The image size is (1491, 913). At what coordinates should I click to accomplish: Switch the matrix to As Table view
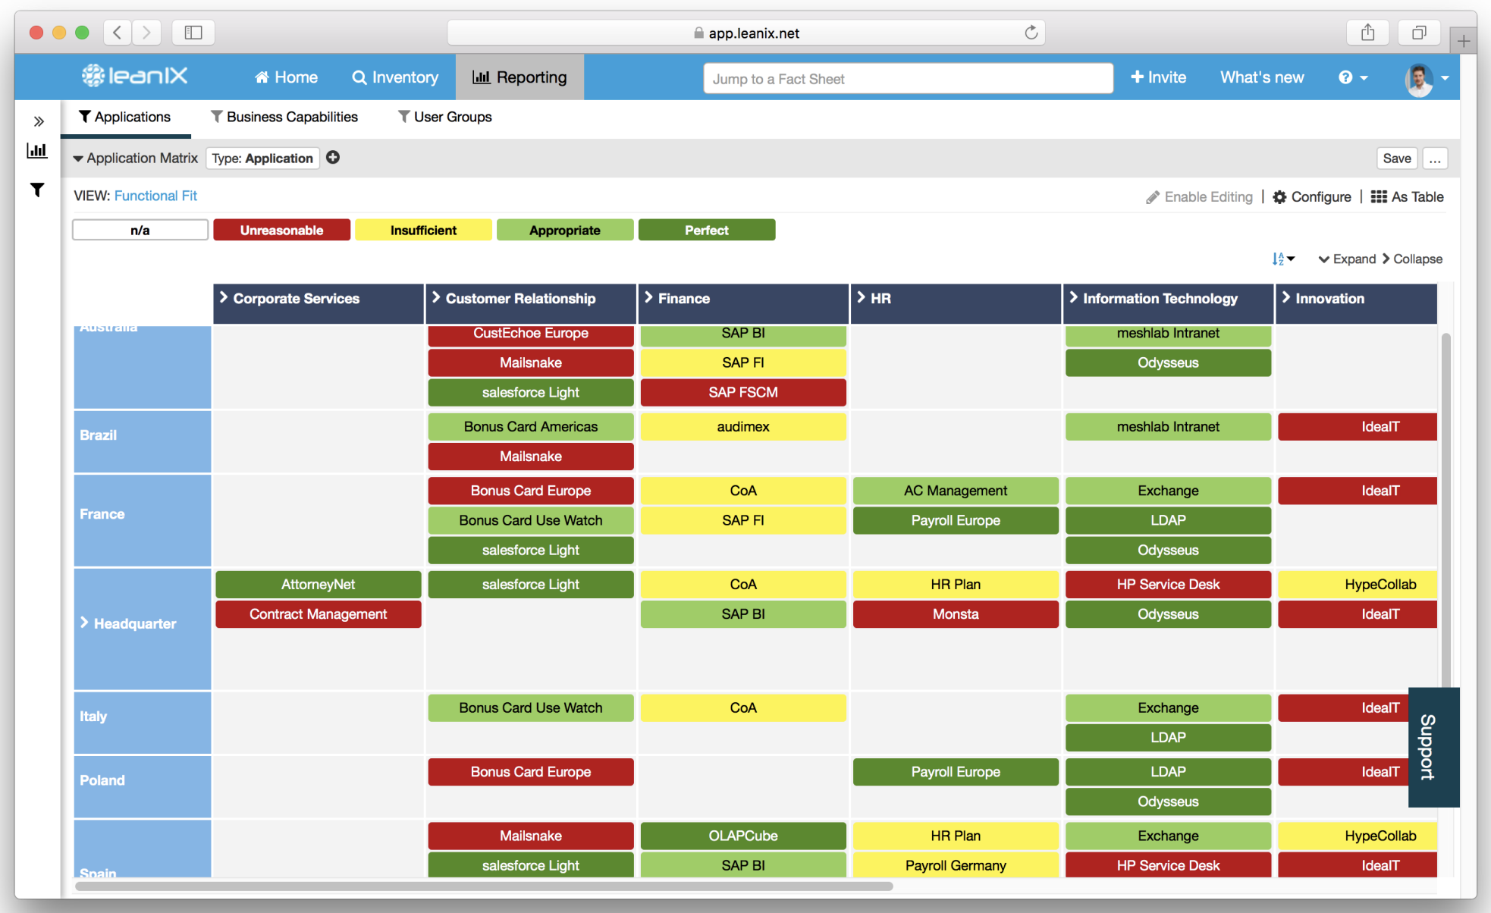pos(1407,196)
